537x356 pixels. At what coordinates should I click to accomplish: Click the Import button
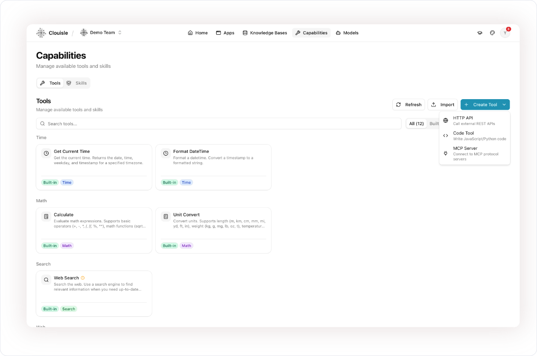[443, 104]
